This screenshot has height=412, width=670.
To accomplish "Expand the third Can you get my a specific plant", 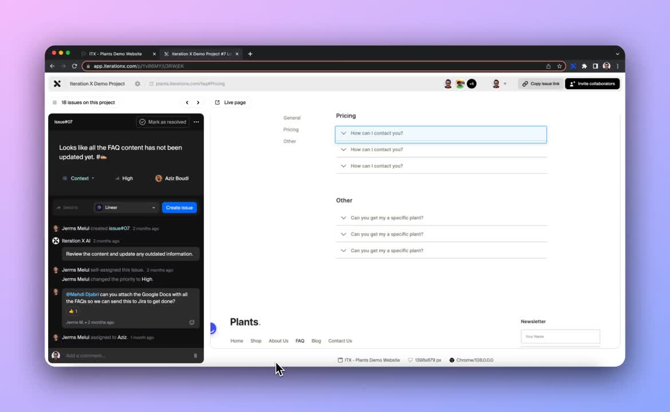I will pyautogui.click(x=441, y=251).
